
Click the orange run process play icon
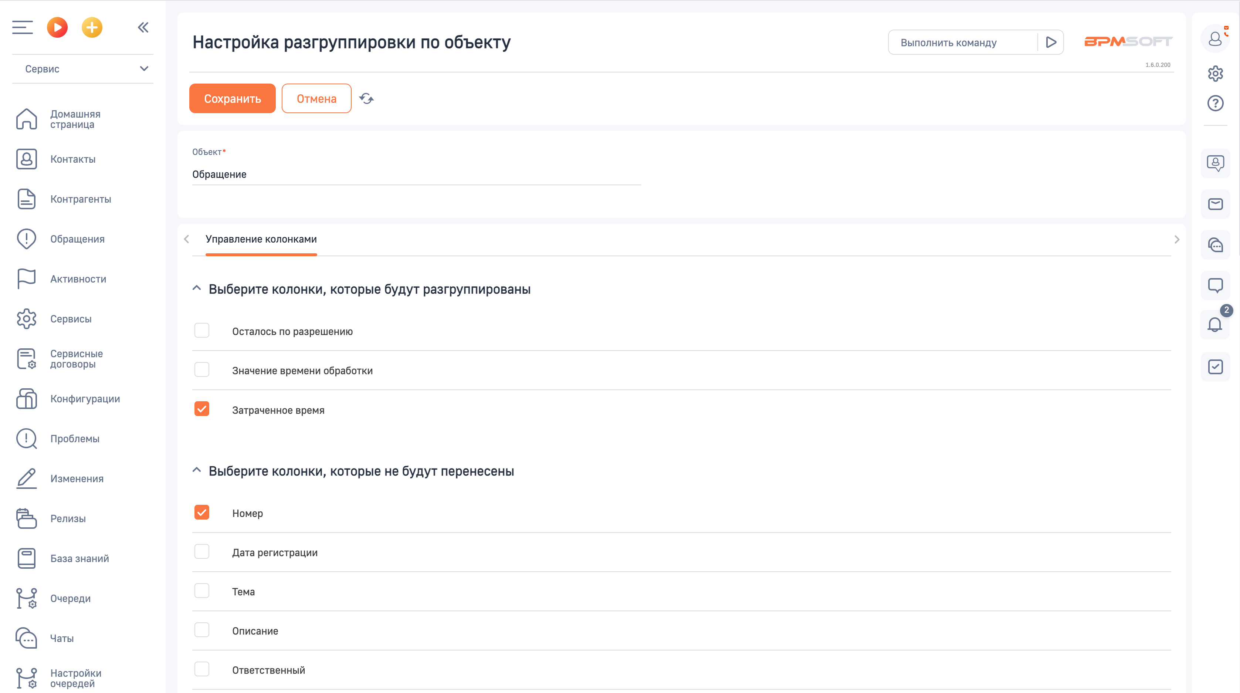[57, 27]
